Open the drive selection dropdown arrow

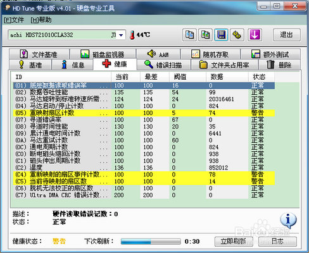(121, 35)
